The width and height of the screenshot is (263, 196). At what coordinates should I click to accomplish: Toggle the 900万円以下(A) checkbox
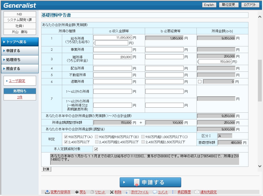pos(66,137)
